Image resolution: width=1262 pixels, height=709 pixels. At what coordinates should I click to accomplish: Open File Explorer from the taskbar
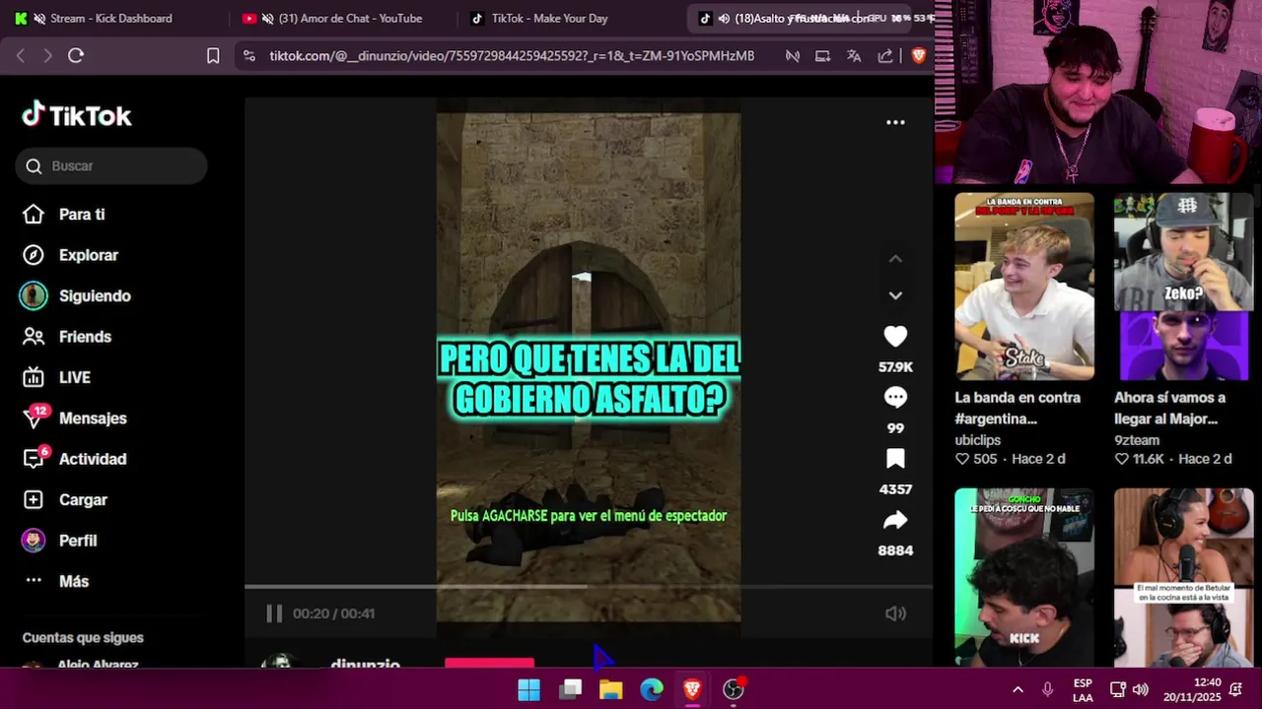[x=611, y=689]
